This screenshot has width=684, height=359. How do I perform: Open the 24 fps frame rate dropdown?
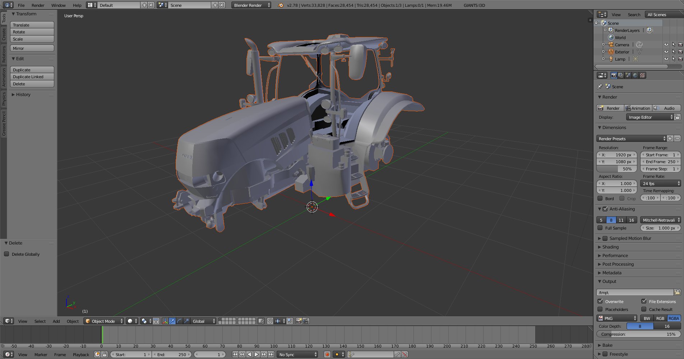pyautogui.click(x=661, y=183)
